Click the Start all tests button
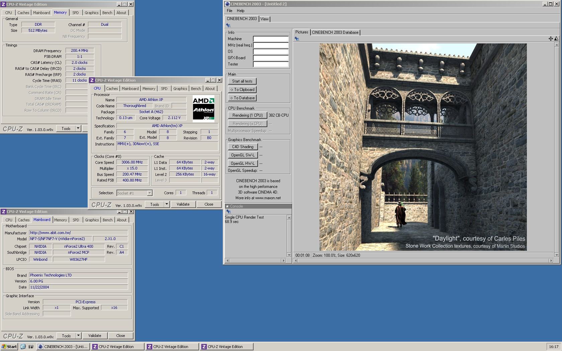 [242, 81]
